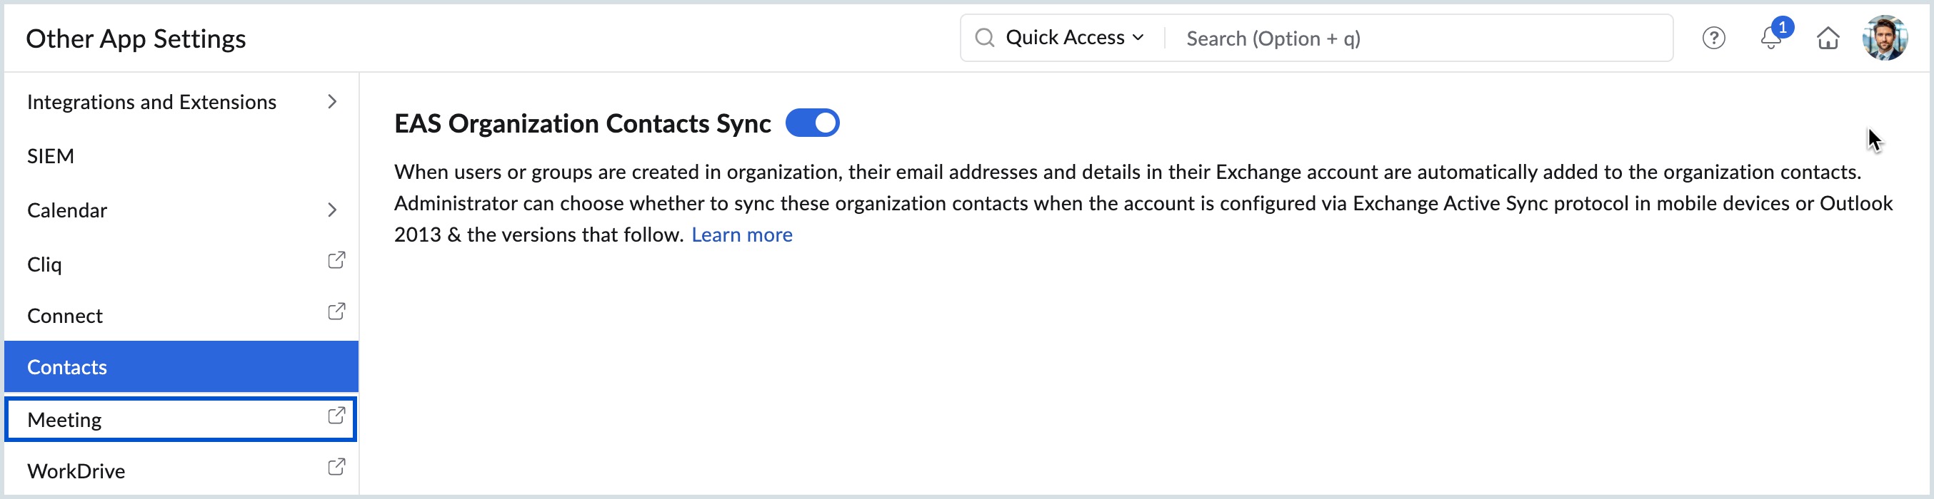This screenshot has height=499, width=1934.
Task: Choose the Meeting sidebar label
Action: [64, 421]
